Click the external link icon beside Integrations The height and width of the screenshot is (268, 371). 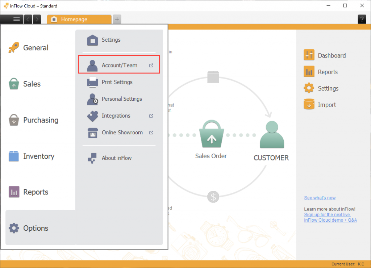click(151, 116)
